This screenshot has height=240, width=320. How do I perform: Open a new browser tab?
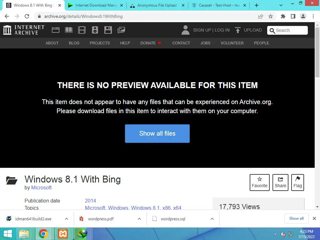tap(257, 6)
